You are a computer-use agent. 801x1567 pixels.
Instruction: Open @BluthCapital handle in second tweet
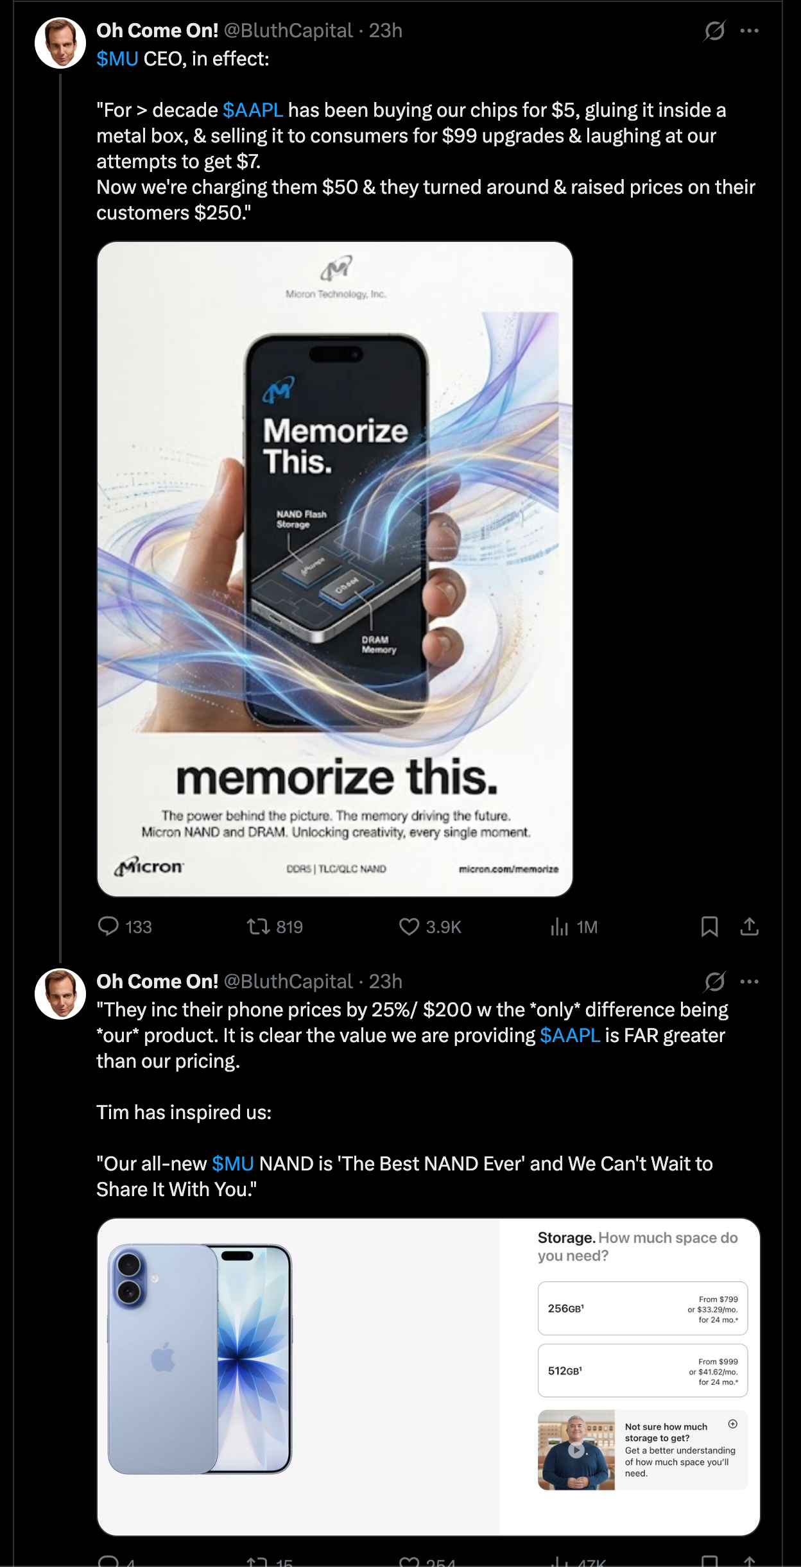click(288, 982)
